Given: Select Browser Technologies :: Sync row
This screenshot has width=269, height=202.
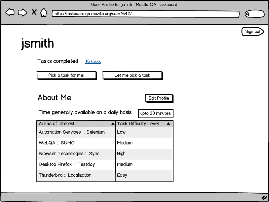Looking at the screenshot, I should 105,154.
